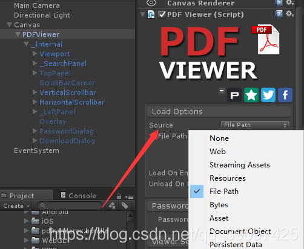The image size is (304, 249).
Task: Choose Asset source option
Action: [x=246, y=218]
